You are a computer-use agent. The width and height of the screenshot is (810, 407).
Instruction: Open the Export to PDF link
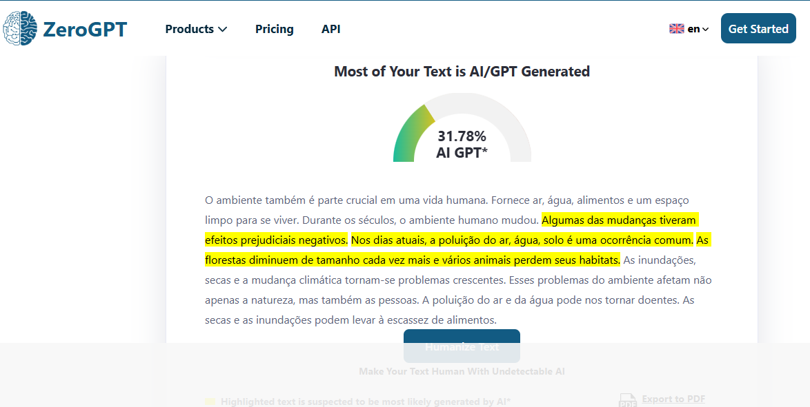point(673,399)
